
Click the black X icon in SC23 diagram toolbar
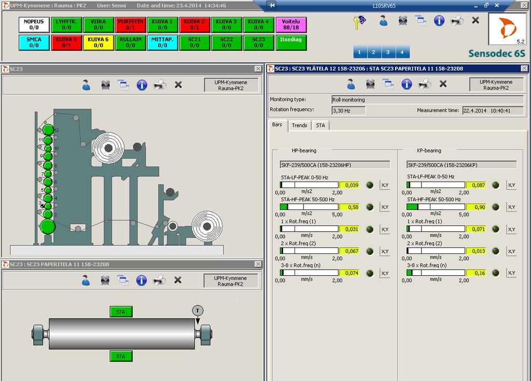point(178,84)
